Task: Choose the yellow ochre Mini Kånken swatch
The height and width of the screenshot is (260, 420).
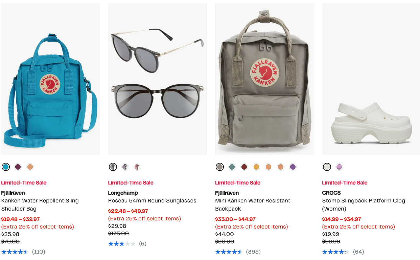Action: pos(256,167)
